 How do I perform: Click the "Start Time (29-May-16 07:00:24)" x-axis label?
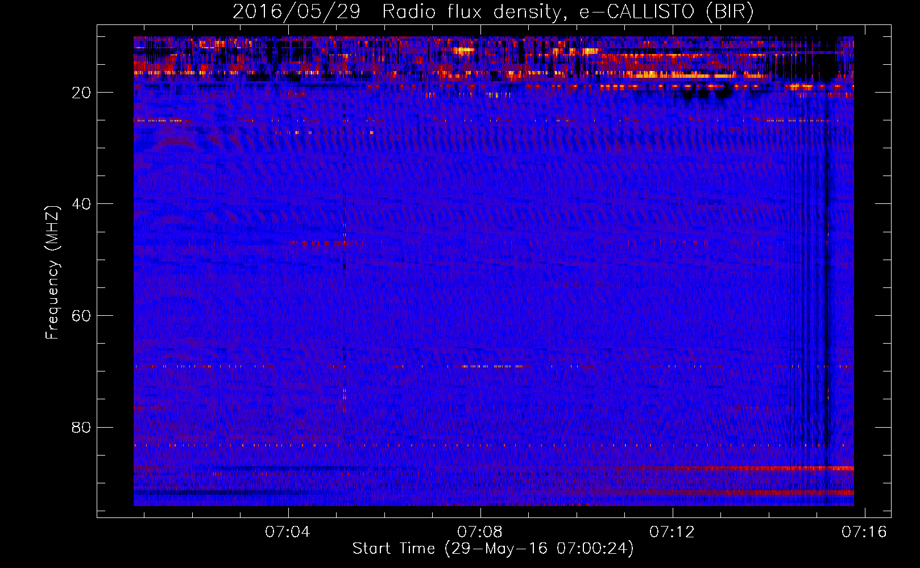(x=493, y=549)
